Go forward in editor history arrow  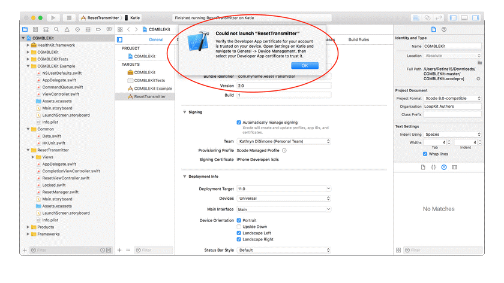coord(136,29)
